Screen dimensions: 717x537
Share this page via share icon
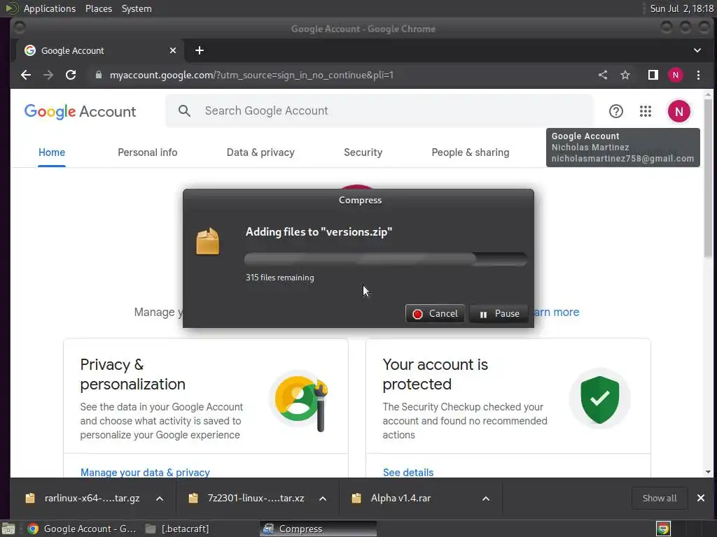click(603, 75)
